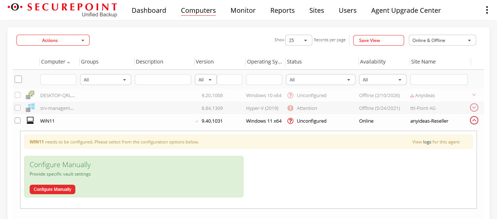
Task: Collapse the WIN11 row details
Action: click(x=474, y=120)
